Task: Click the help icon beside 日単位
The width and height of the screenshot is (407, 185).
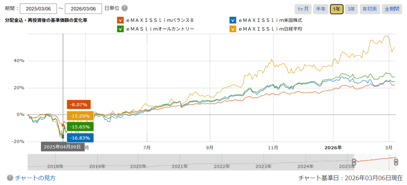Action: (x=124, y=8)
